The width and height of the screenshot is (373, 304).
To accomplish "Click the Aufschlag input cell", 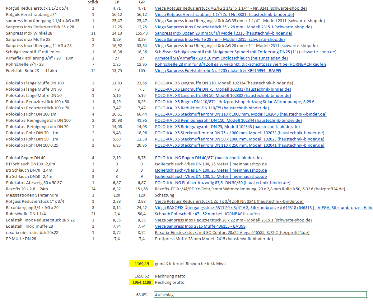I will point(260,295).
